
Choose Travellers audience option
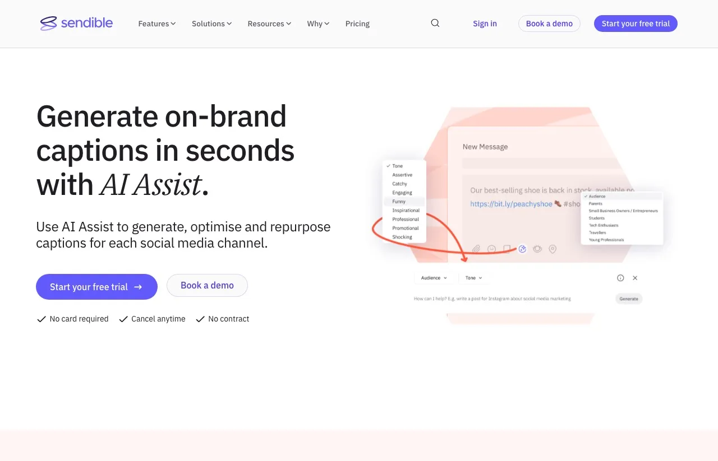coord(597,232)
